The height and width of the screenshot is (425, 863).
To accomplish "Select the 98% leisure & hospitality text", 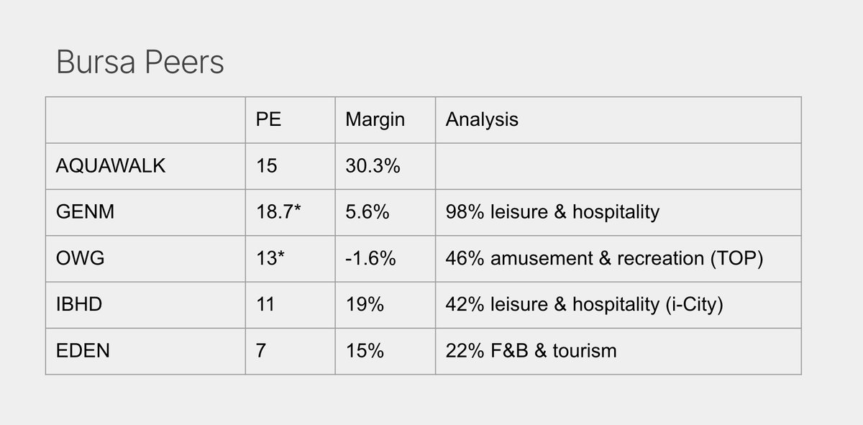I will point(552,212).
